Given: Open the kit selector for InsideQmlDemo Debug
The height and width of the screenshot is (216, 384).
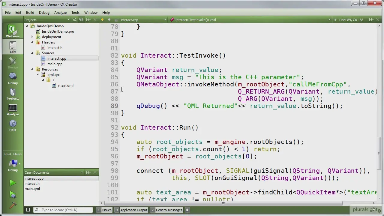Looking at the screenshot, I should (13, 163).
